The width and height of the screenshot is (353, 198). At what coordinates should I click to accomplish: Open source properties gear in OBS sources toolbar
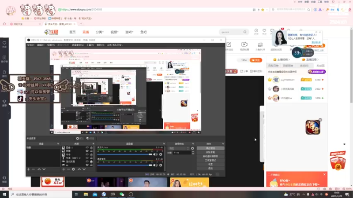(x=73, y=169)
